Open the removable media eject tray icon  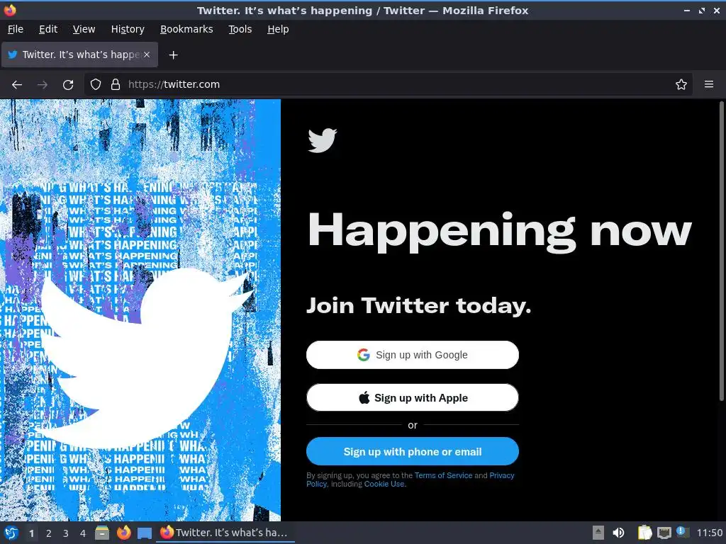click(598, 533)
